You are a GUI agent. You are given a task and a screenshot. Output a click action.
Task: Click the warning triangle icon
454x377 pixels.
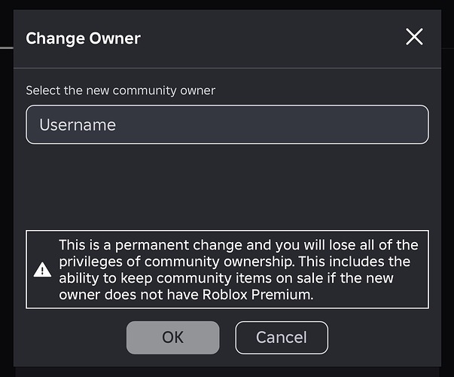coord(42,270)
